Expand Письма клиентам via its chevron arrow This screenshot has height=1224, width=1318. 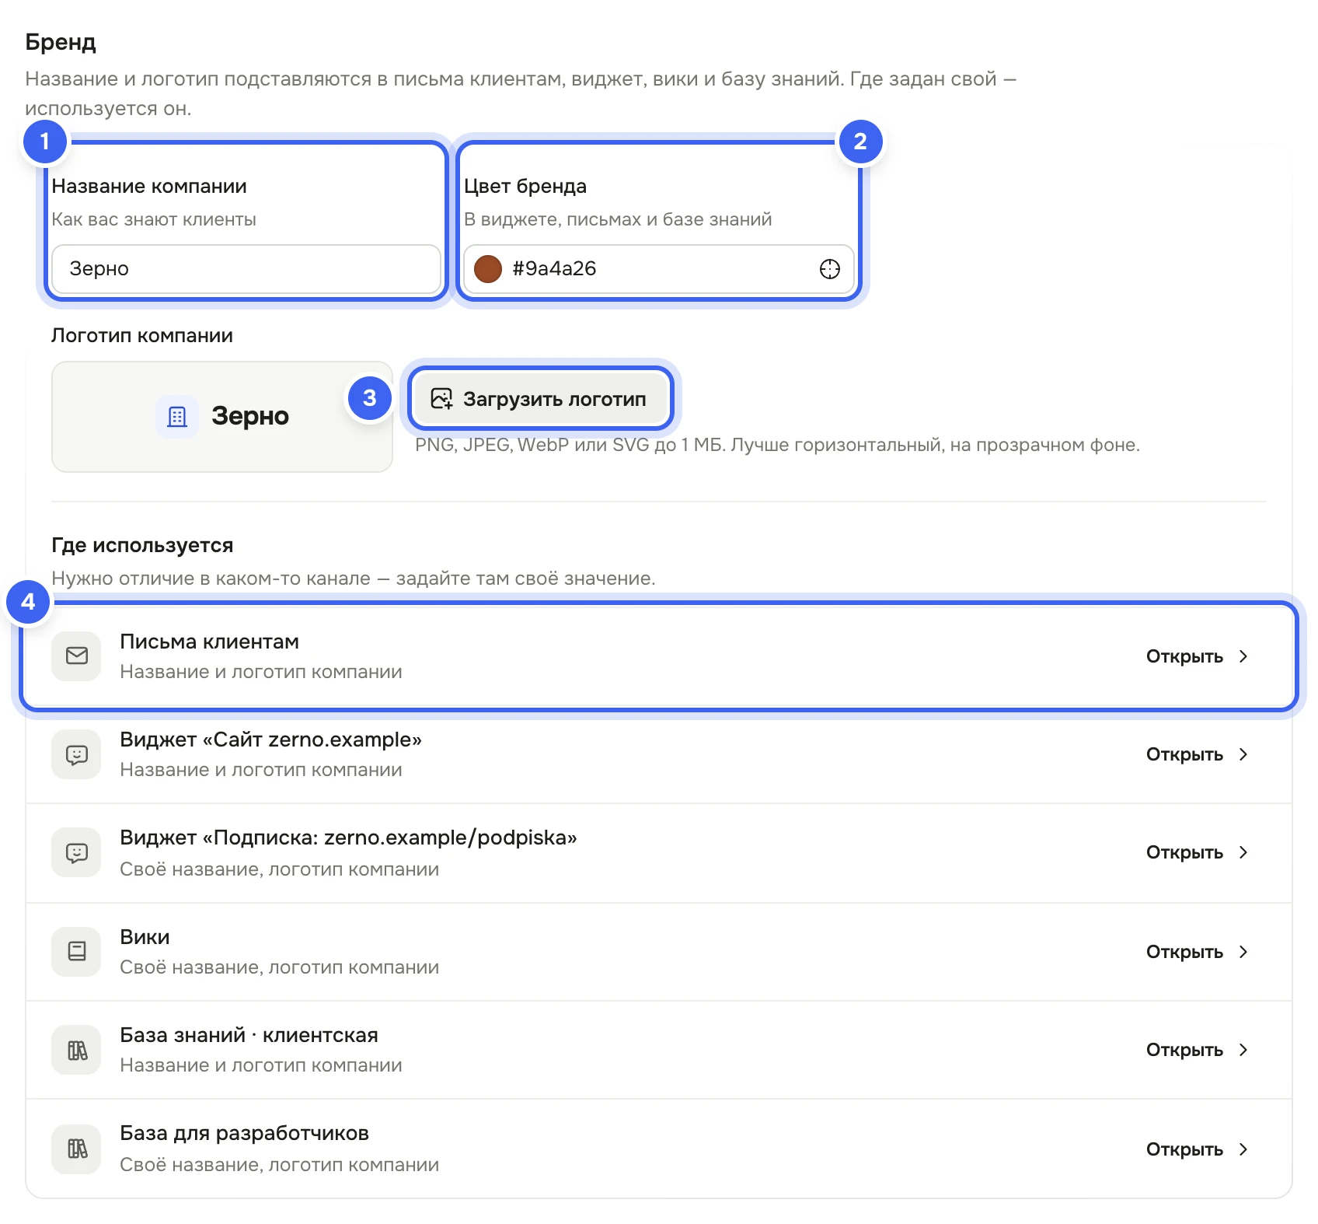coord(1243,656)
